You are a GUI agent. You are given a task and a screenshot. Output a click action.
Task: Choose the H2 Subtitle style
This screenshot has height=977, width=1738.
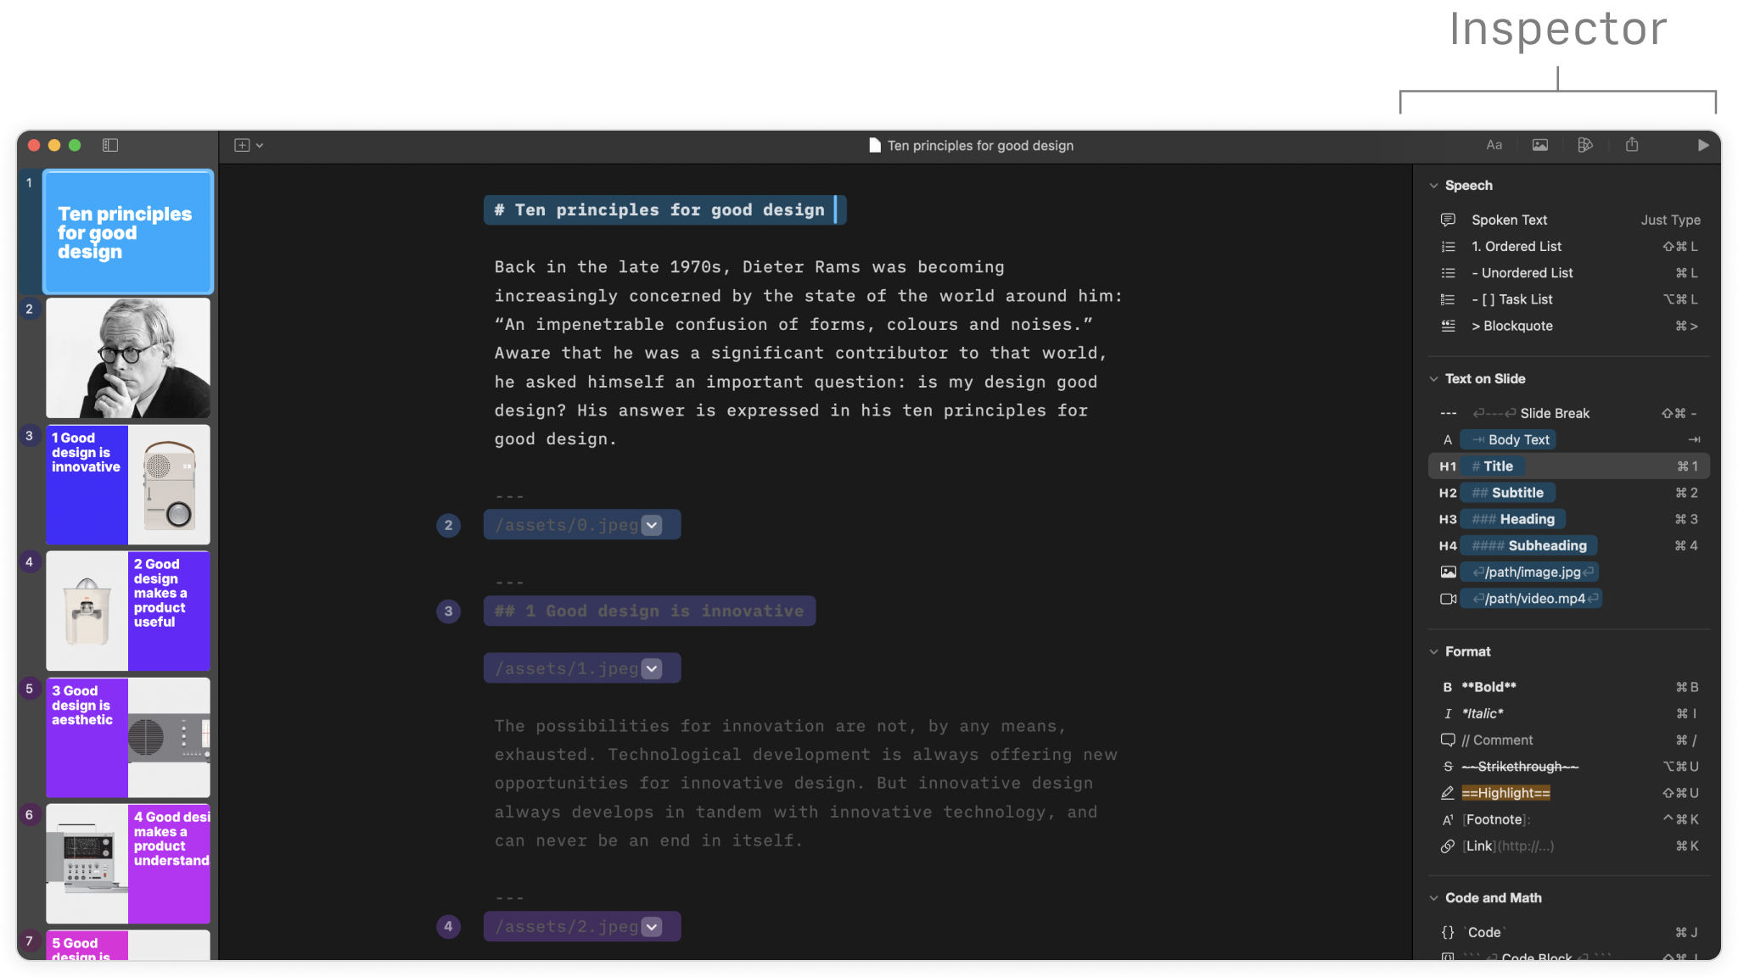[x=1569, y=493]
